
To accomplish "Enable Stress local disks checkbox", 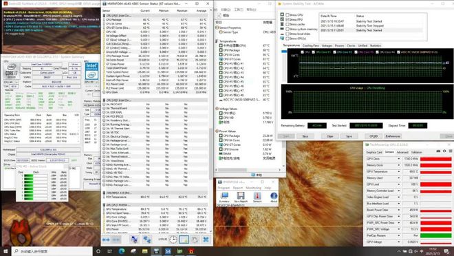I will point(288,34).
